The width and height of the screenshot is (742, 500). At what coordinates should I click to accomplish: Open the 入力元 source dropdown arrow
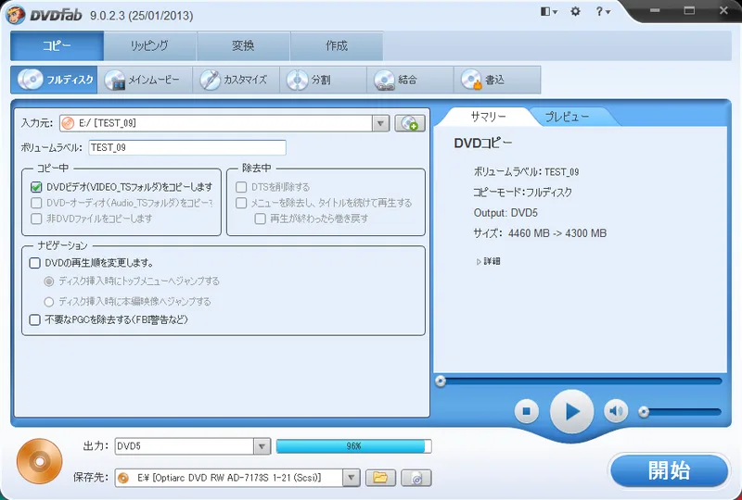380,123
